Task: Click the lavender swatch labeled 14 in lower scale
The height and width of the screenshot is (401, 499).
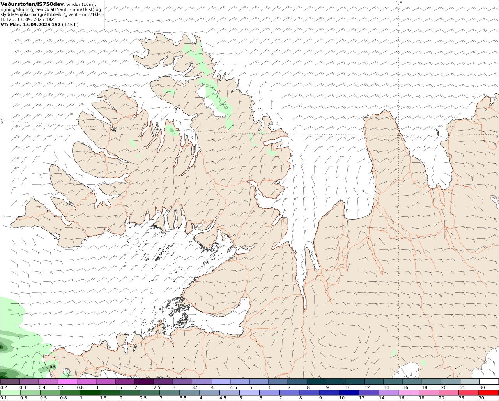Action: tap(389, 393)
